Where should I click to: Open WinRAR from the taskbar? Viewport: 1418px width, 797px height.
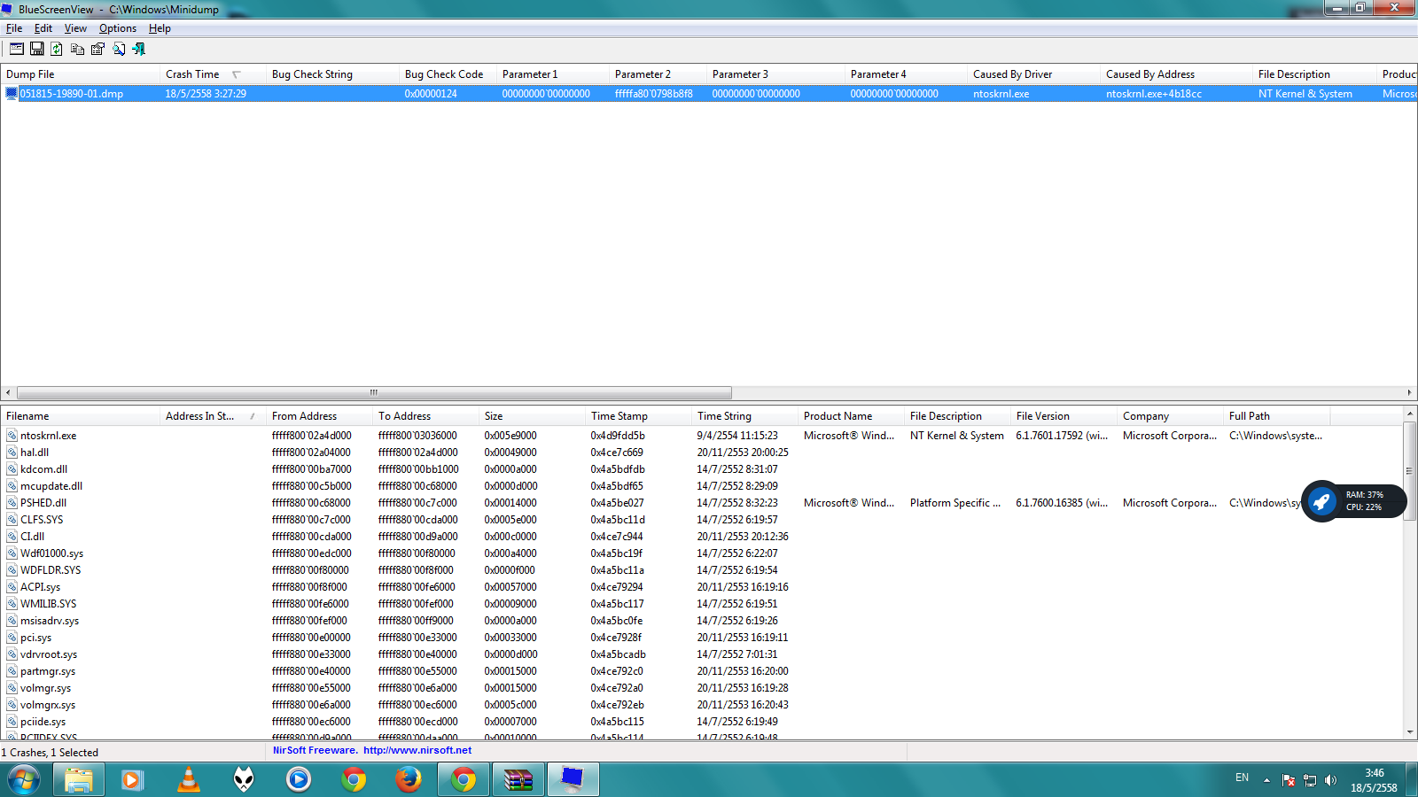[x=518, y=780]
